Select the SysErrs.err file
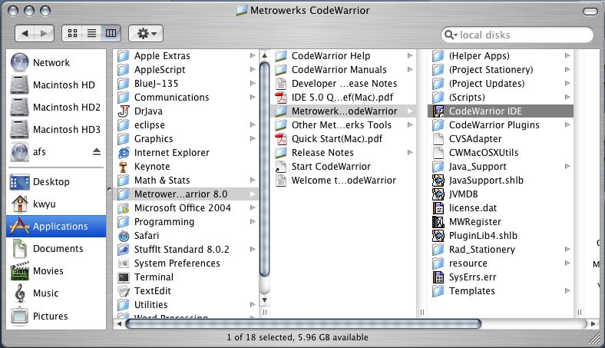This screenshot has width=605, height=348. 501,277
